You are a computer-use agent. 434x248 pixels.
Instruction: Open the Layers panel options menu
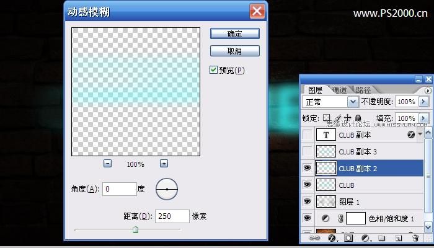[x=428, y=91]
